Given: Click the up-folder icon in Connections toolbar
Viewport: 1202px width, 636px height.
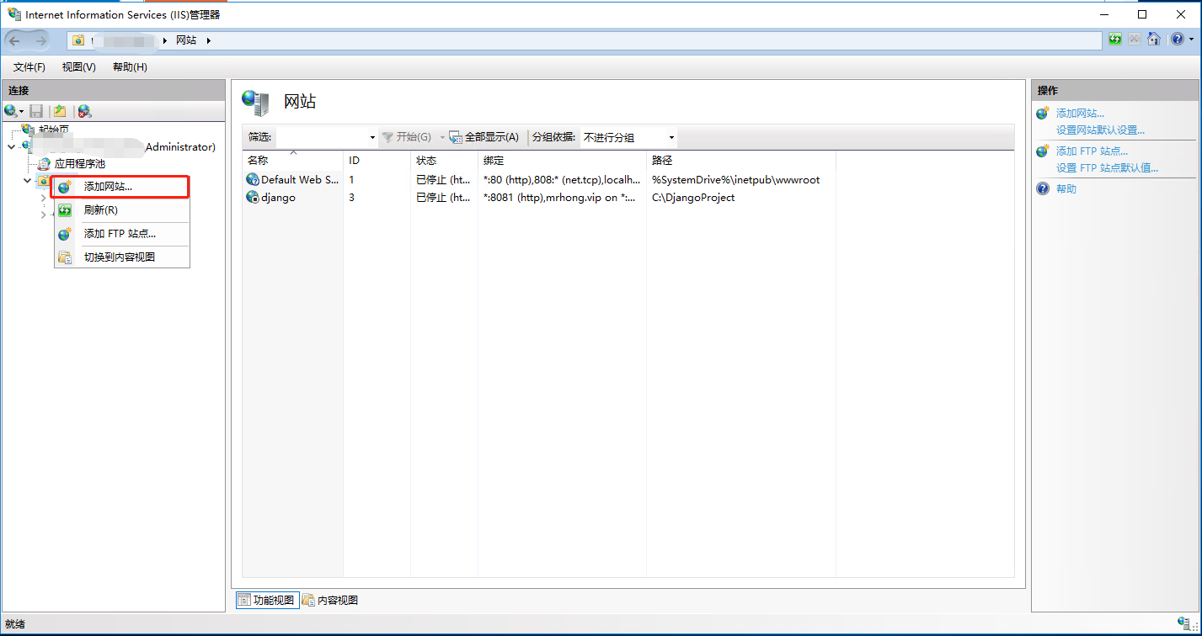Looking at the screenshot, I should (60, 111).
